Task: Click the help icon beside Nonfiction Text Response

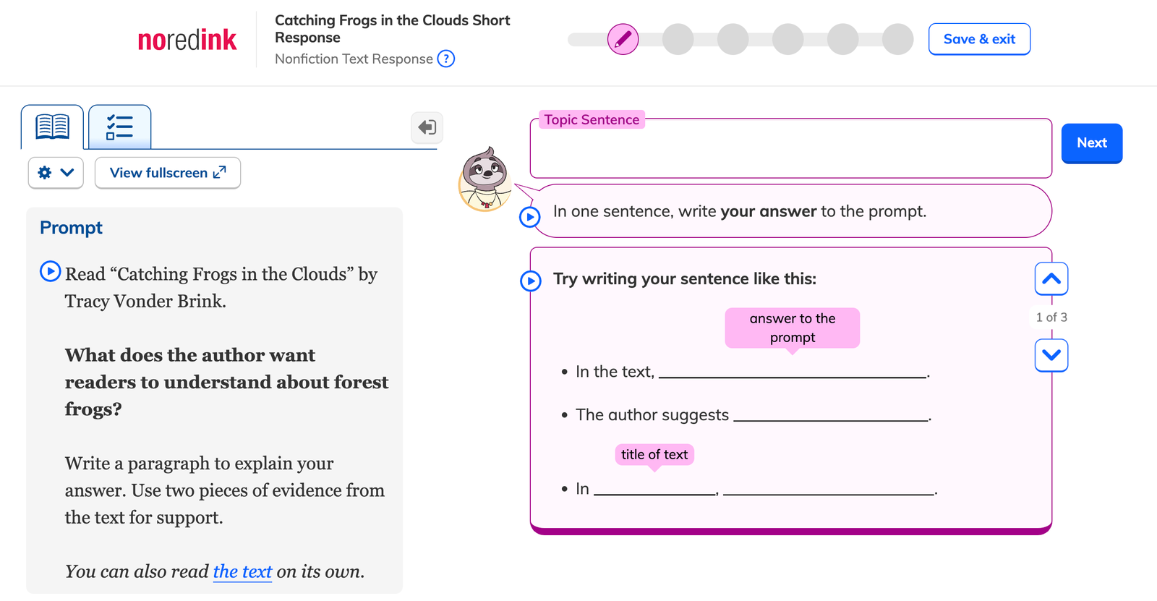Action: click(x=446, y=59)
